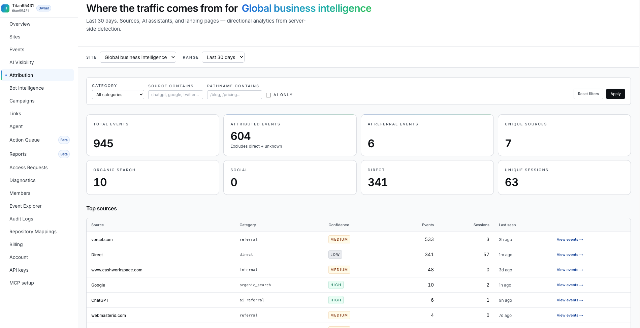
Task: Click the Beta badge next to Action Queue
Action: coord(64,140)
